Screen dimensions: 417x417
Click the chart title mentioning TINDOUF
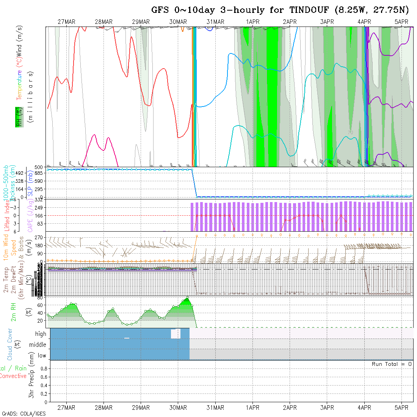pyautogui.click(x=280, y=10)
